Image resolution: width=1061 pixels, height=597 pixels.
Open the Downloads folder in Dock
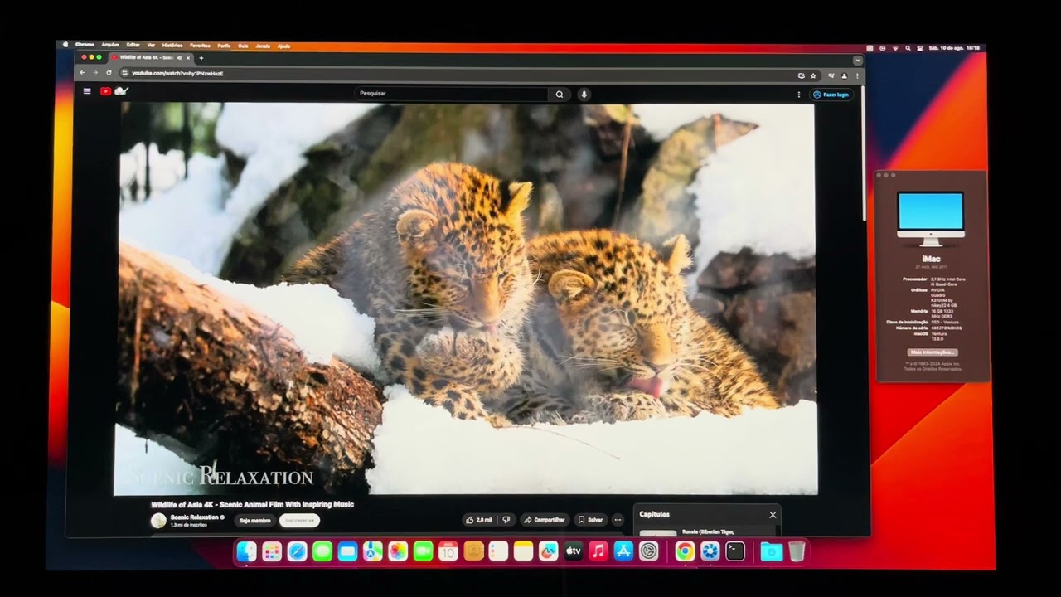point(771,551)
